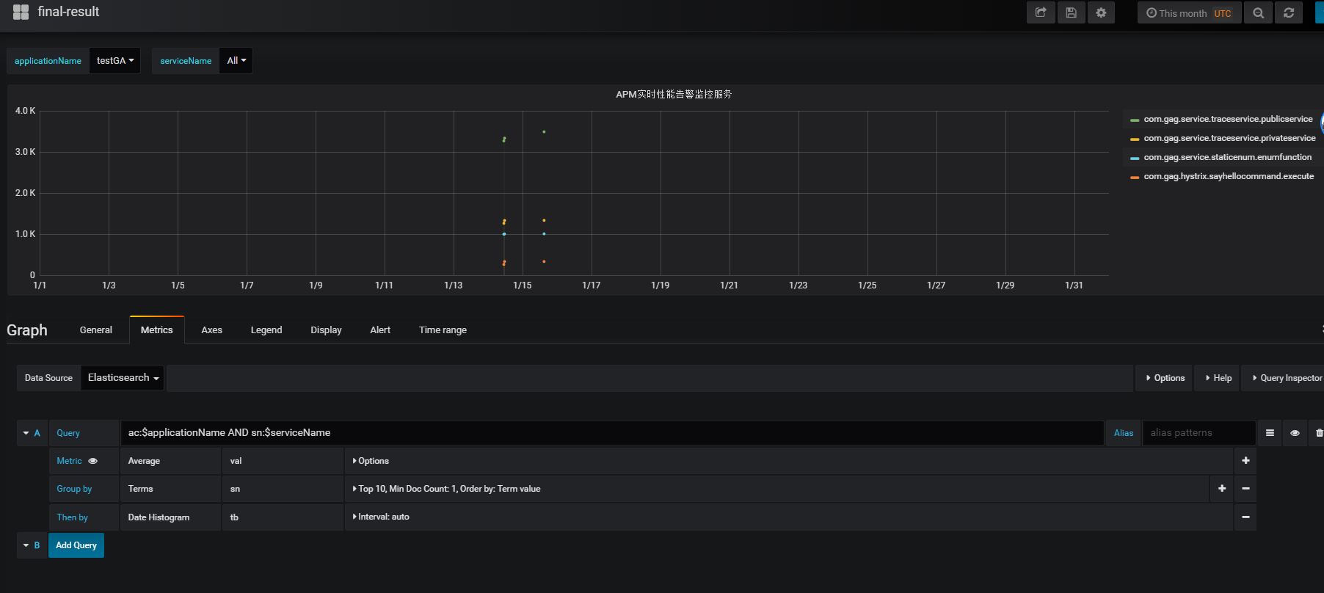Click the tb histogram field
This screenshot has height=593, width=1324.
[x=283, y=517]
